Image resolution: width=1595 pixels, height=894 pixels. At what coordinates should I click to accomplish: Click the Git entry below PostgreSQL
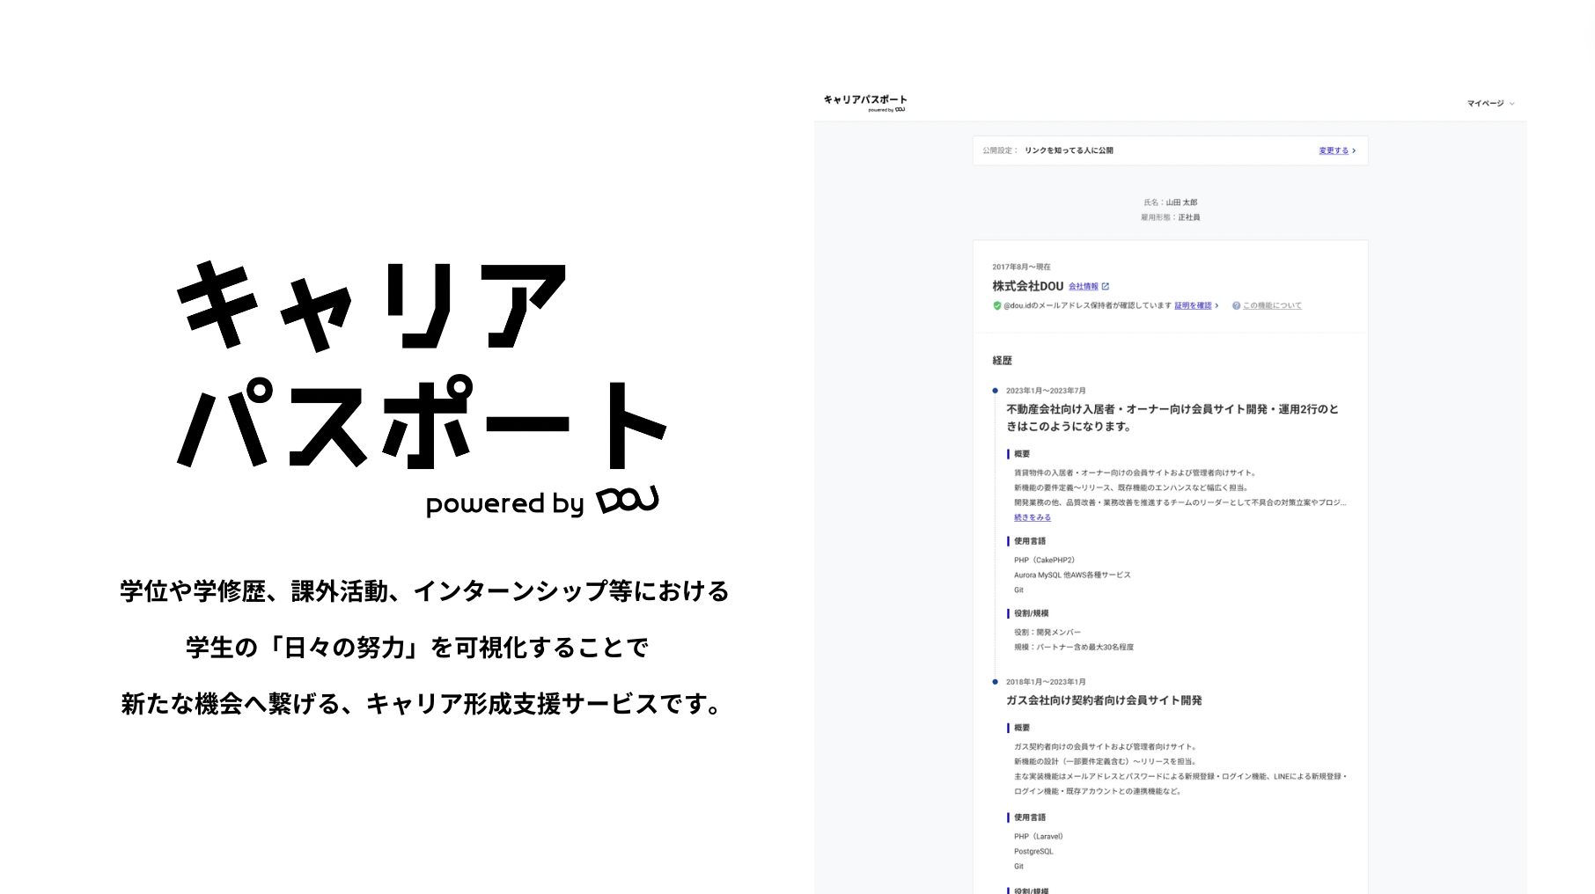click(x=1018, y=866)
